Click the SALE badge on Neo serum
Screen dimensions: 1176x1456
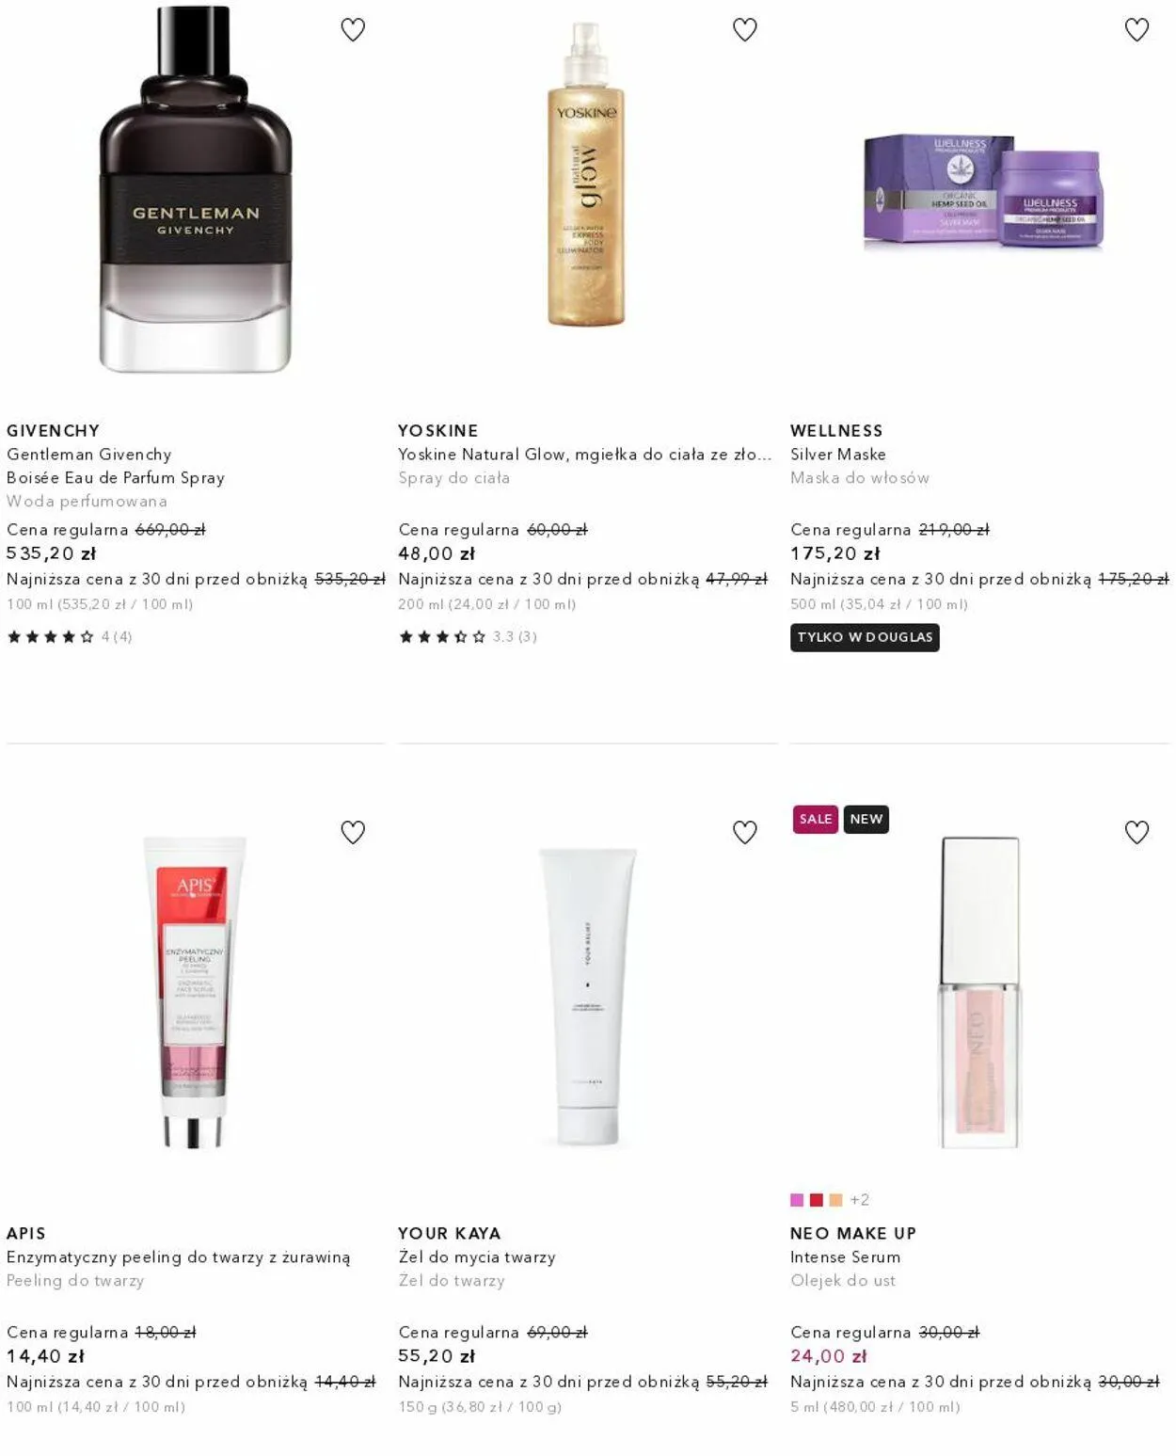point(816,819)
